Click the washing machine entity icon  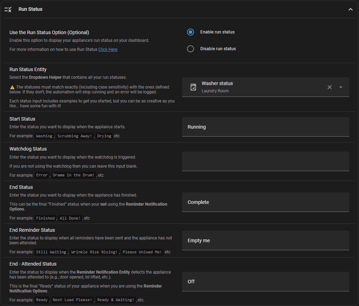193,87
